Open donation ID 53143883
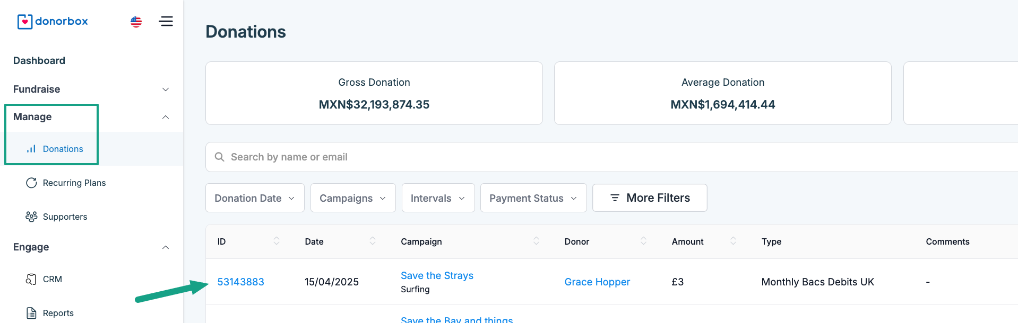The image size is (1018, 323). click(x=240, y=282)
